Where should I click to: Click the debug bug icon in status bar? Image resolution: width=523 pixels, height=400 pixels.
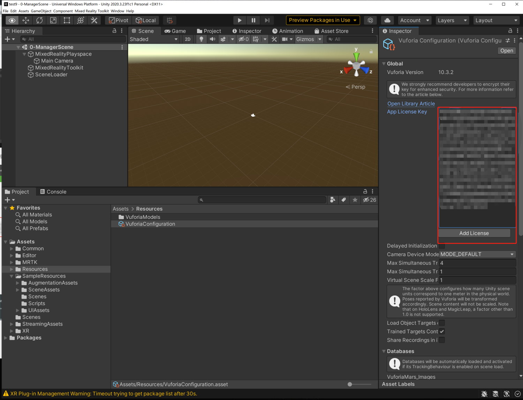click(484, 394)
